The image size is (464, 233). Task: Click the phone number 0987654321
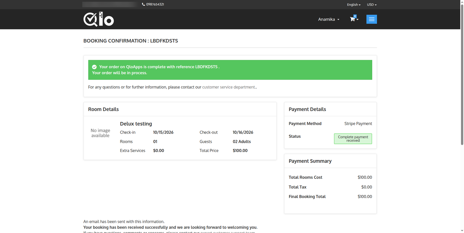click(155, 4)
